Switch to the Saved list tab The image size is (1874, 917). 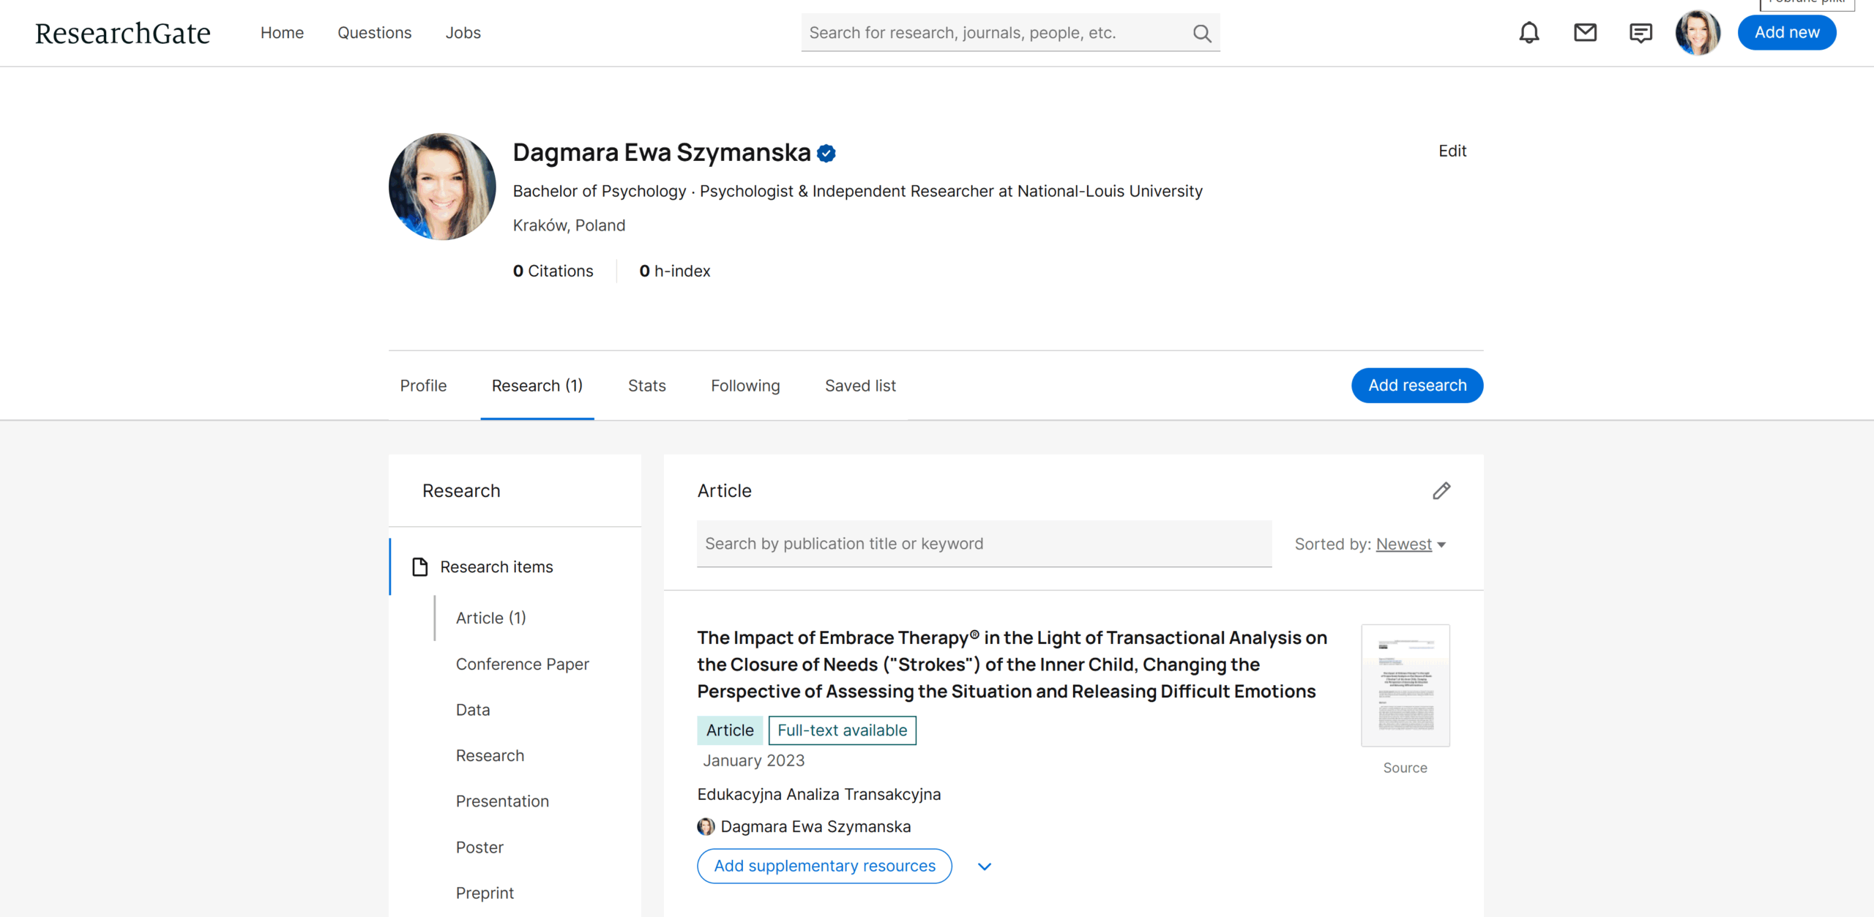coord(860,386)
